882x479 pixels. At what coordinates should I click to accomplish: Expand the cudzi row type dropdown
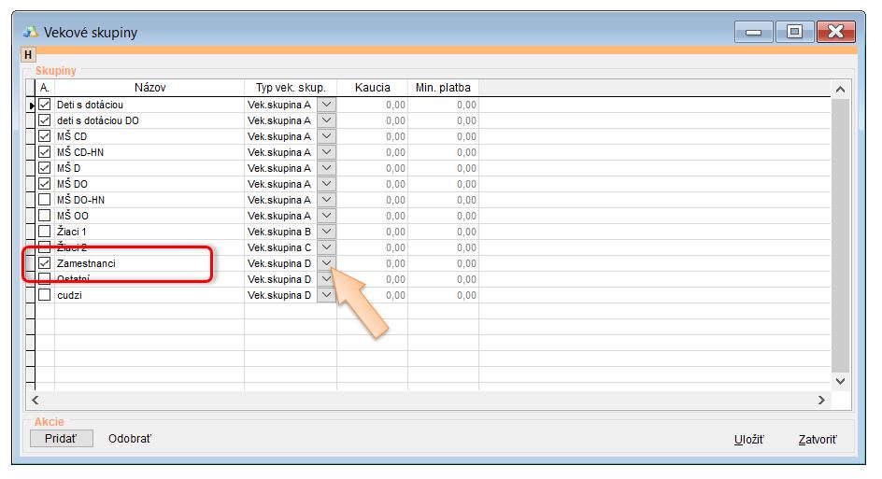326,295
